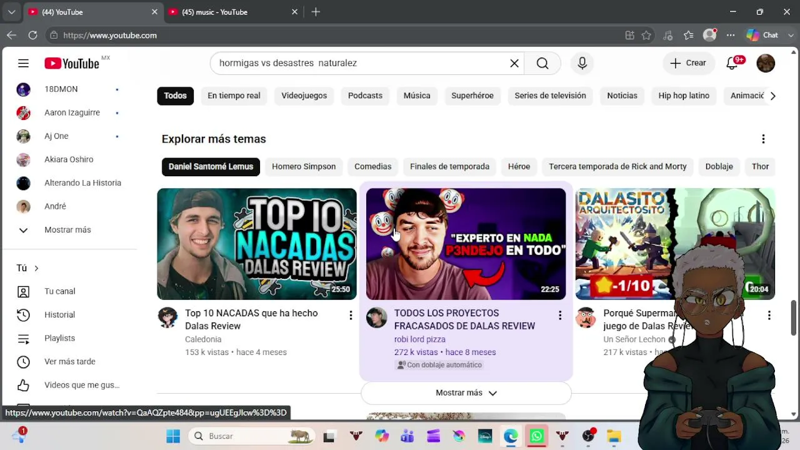This screenshot has width=800, height=450.
Task: Open the browser Settings and more menu
Action: pyautogui.click(x=731, y=36)
